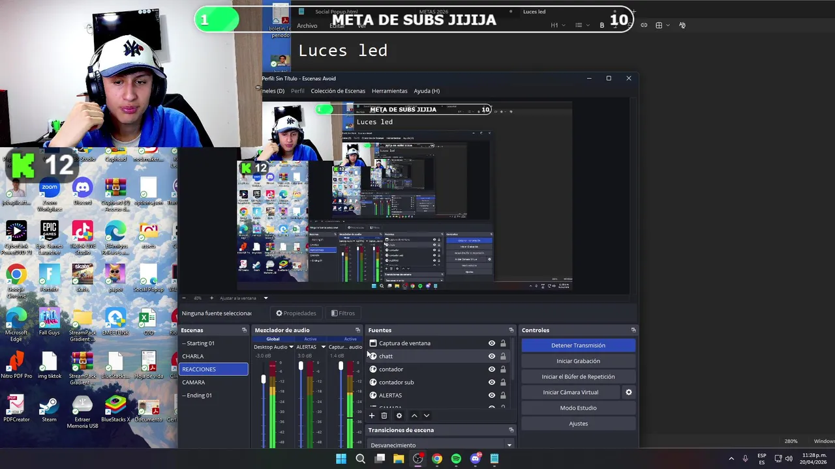Adjust the Desktop Audio volume fader
Screen dimensions: 835x469
click(x=264, y=380)
